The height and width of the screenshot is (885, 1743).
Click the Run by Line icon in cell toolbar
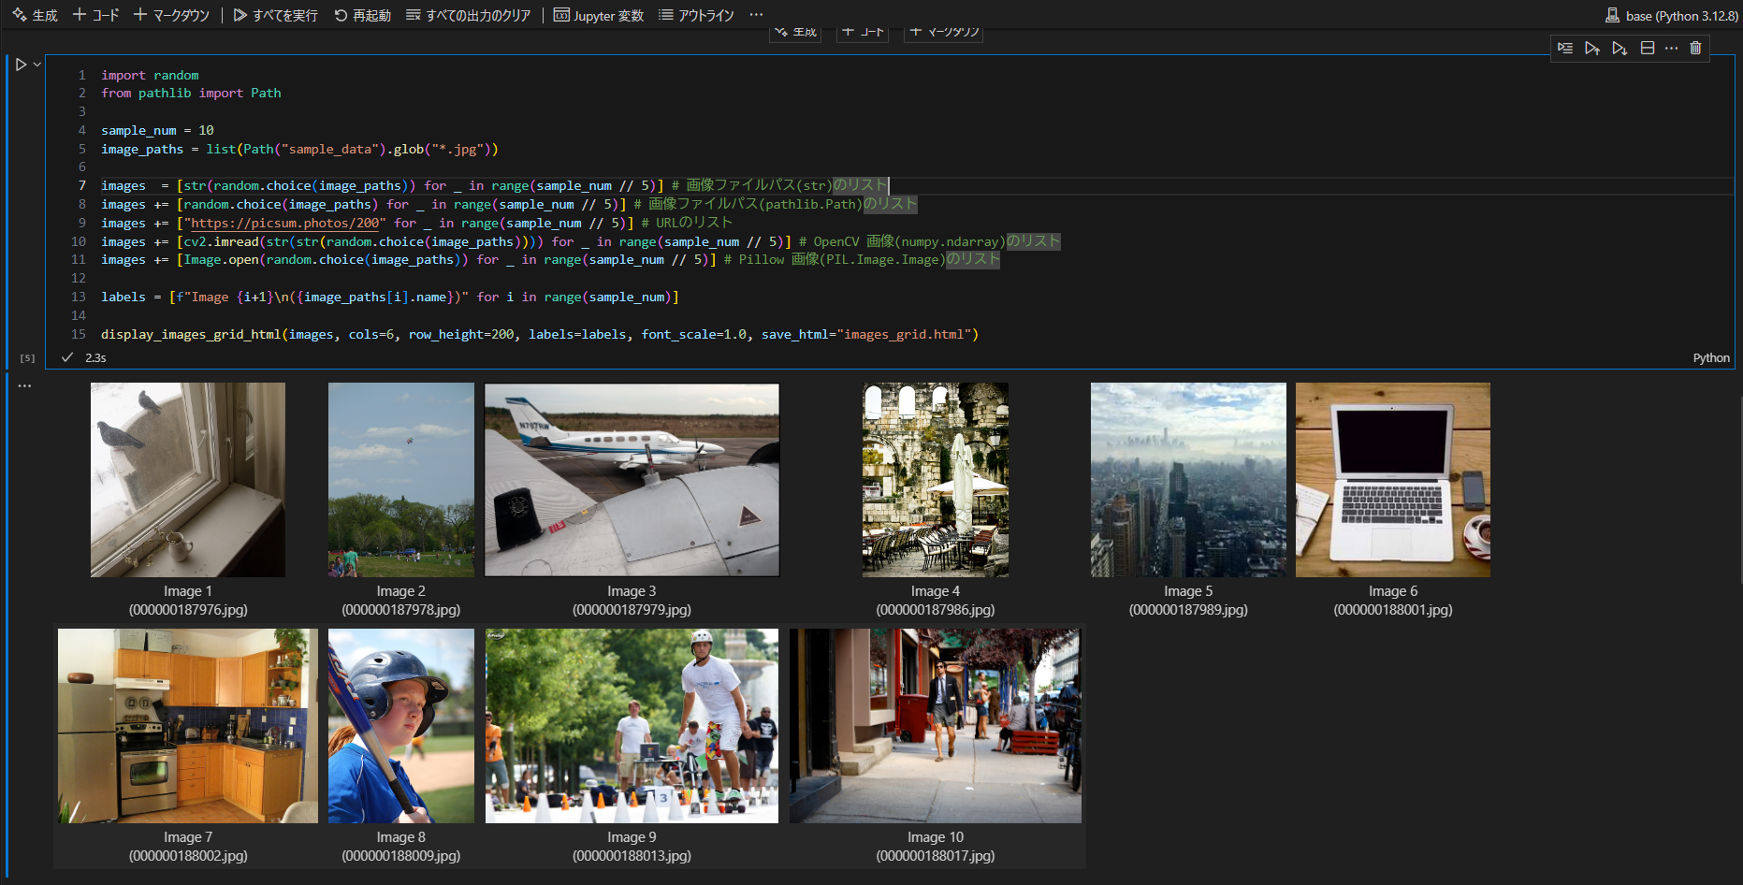1565,48
